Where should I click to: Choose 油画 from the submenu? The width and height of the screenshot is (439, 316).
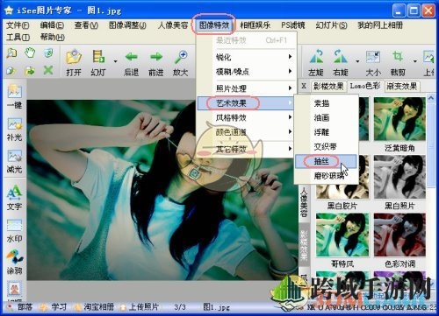point(326,117)
